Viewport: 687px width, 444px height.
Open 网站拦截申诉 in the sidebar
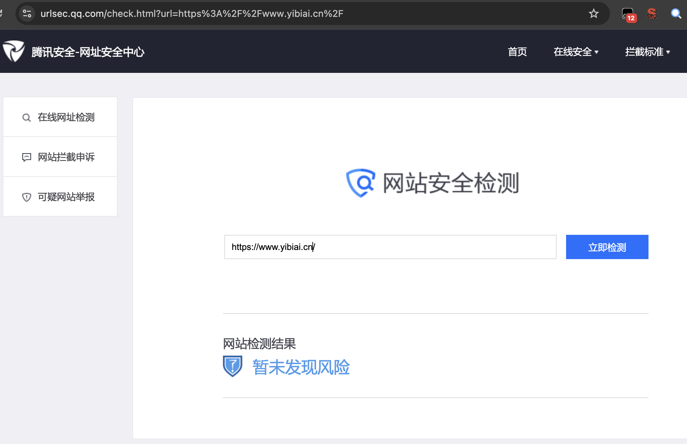click(x=66, y=157)
